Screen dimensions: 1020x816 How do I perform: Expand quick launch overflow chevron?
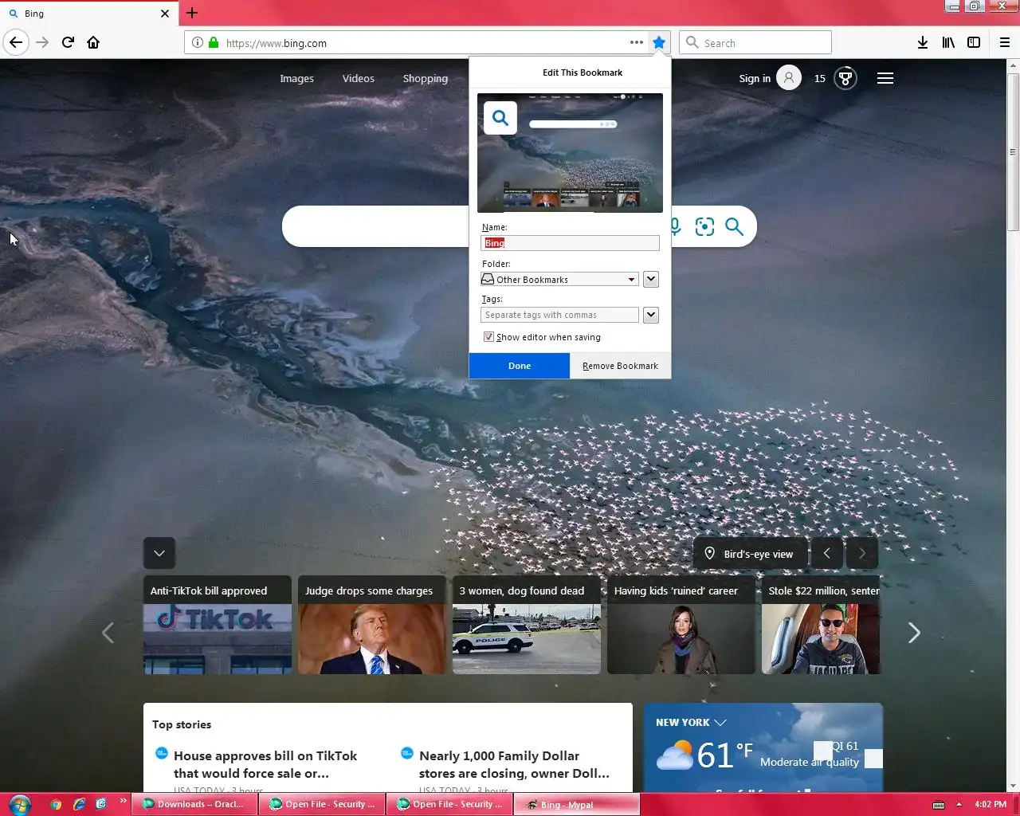coord(123,801)
